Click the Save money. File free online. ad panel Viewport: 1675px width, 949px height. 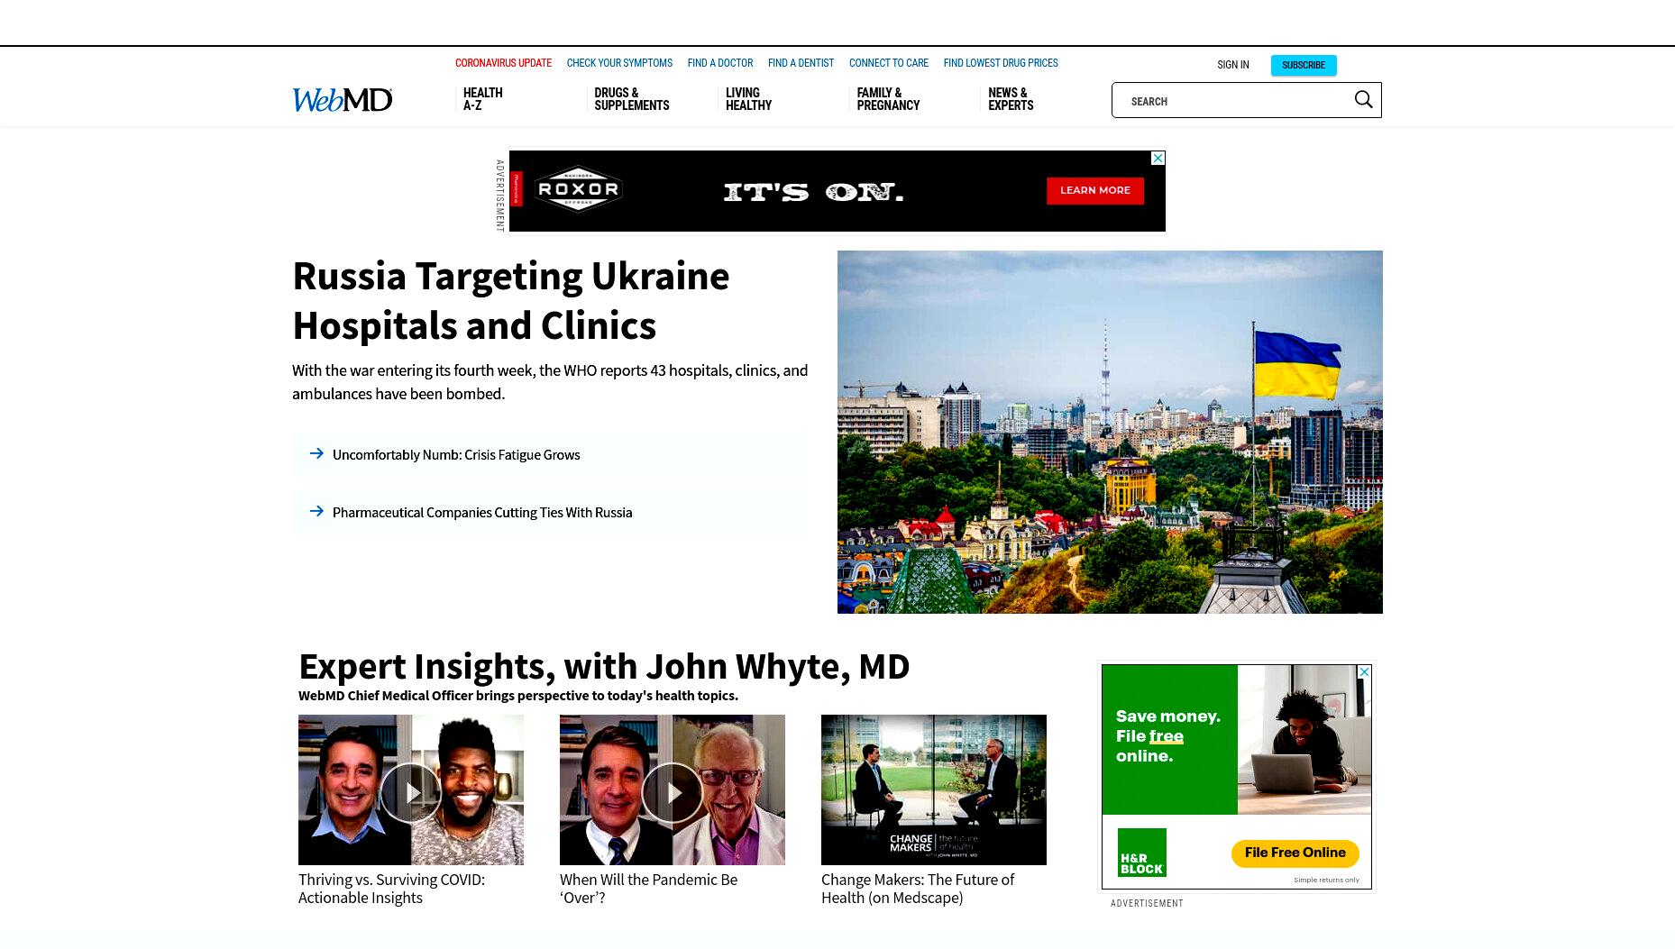click(x=1169, y=739)
